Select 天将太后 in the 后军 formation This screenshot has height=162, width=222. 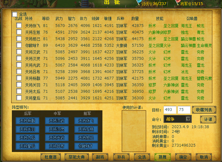pos(27,138)
